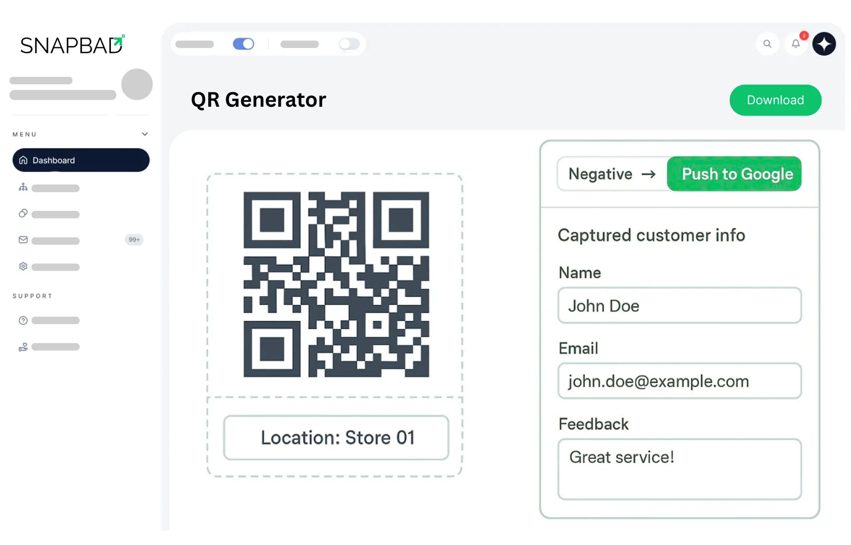Select the handshake icon under Support
851x545 pixels.
tap(23, 347)
